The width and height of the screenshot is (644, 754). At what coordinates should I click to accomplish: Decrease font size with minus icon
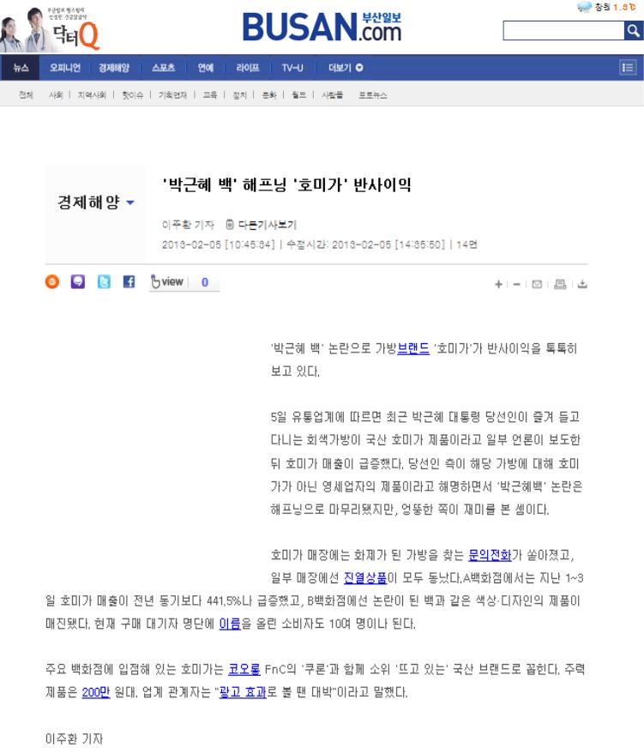[517, 283]
